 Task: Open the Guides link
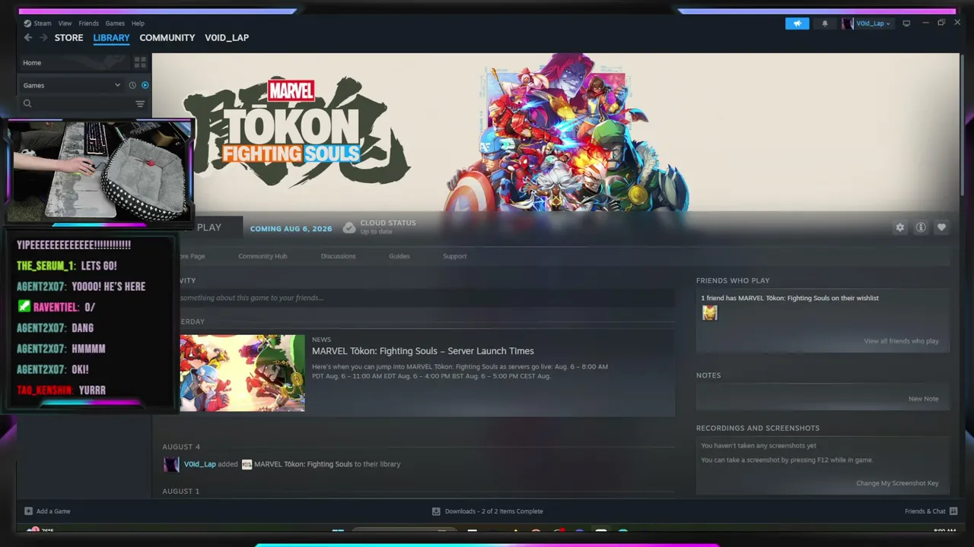tap(399, 256)
